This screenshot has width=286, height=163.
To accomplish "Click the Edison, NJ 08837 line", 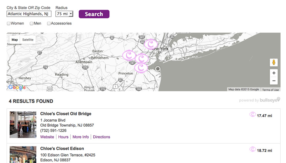I will (55, 160).
